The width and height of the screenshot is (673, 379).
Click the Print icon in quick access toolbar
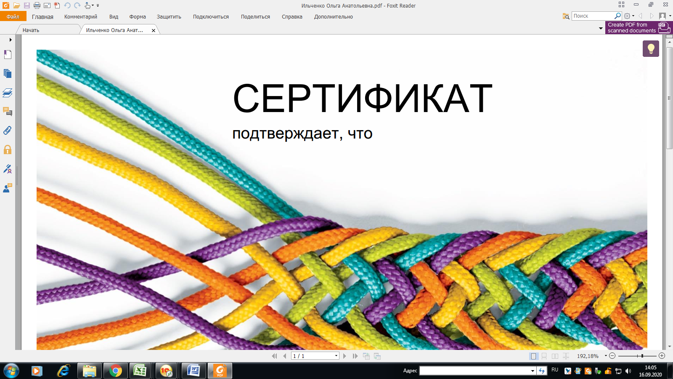(x=37, y=5)
